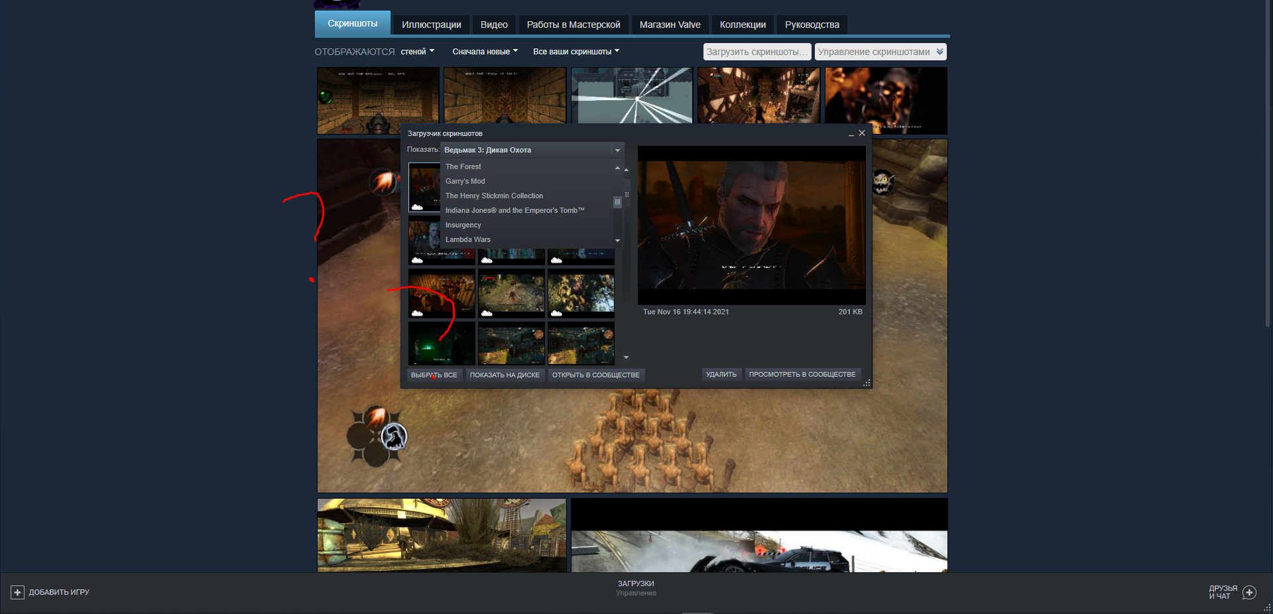Screen dimensions: 1273x614
Task: Click the plus icon next to ДОБАВИТЬ ИГРУ
Action: [18, 592]
